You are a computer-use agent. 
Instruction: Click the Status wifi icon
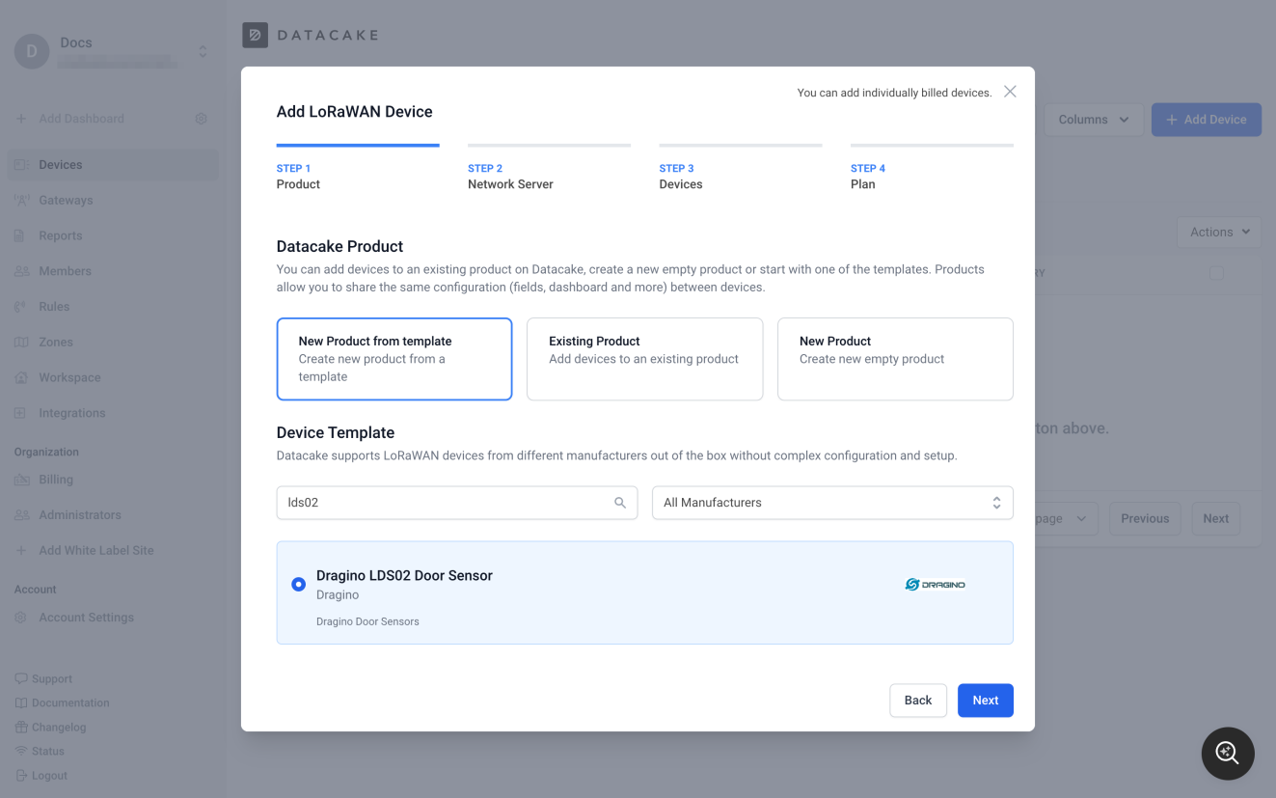point(21,751)
